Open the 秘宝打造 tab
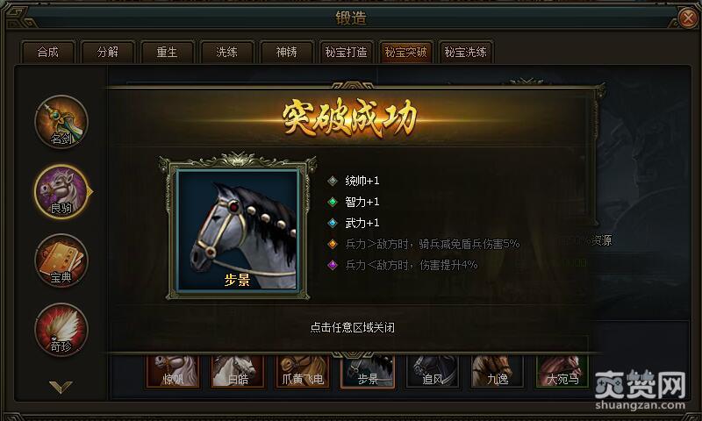 (x=346, y=52)
